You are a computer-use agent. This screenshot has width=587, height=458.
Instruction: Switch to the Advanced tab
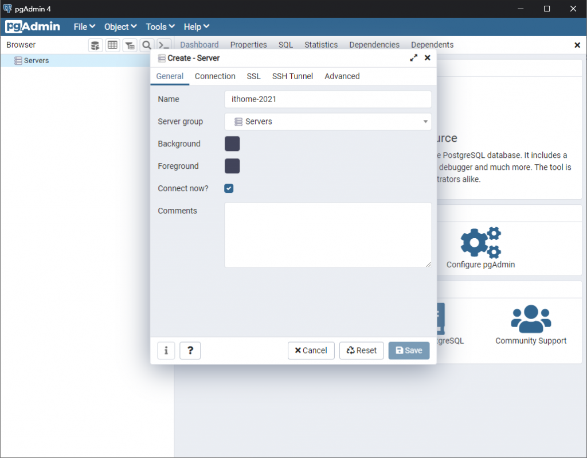click(342, 76)
